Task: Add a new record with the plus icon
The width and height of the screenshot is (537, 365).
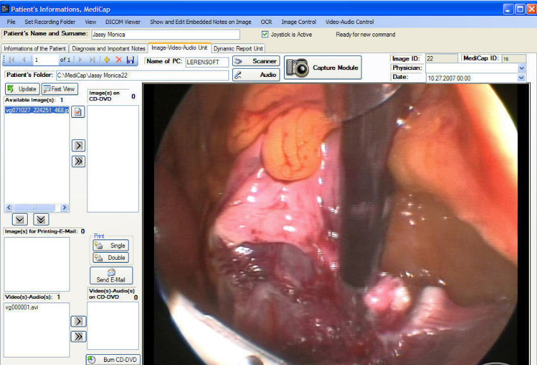Action: click(107, 60)
